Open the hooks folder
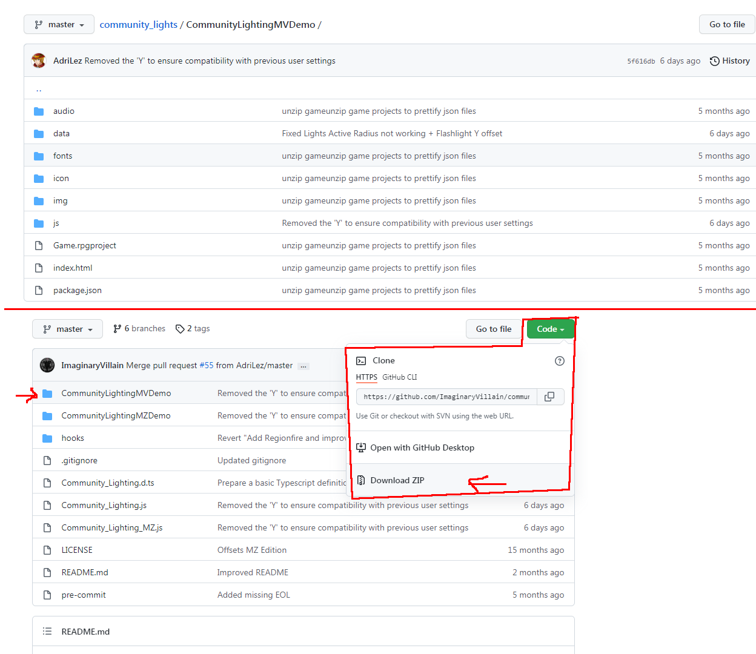756x654 pixels. tap(73, 438)
